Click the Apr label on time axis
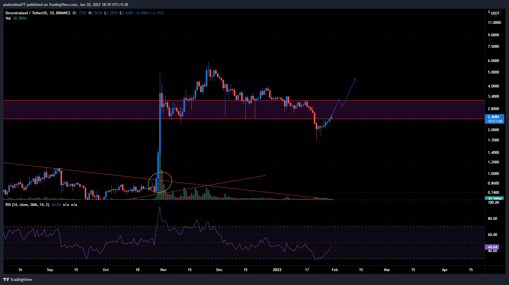 click(x=445, y=270)
